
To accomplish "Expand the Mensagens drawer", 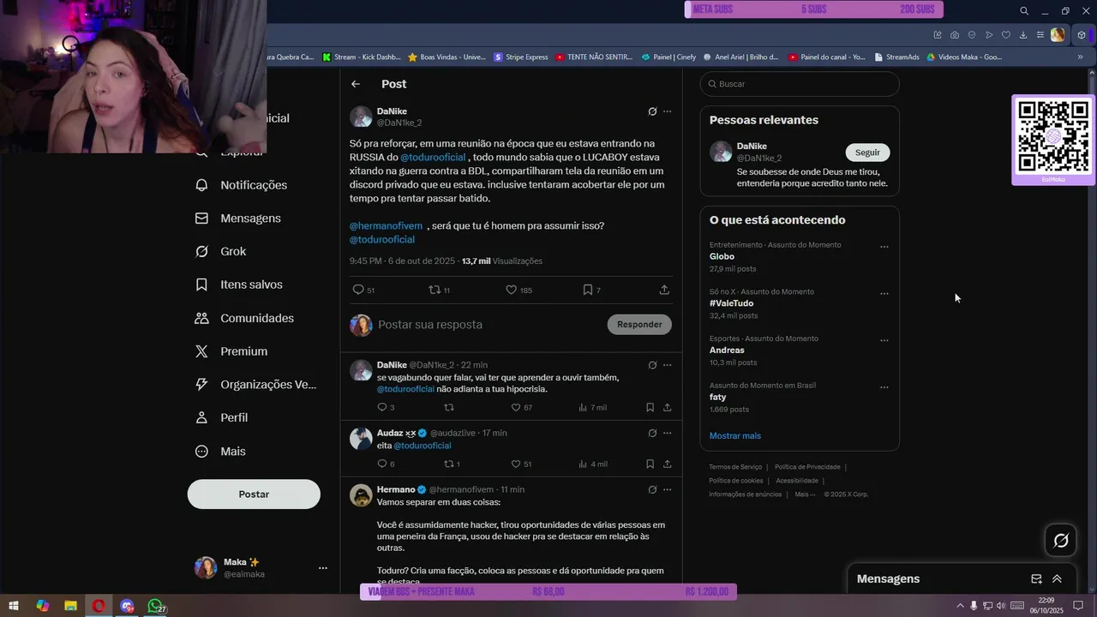I will point(1057,579).
